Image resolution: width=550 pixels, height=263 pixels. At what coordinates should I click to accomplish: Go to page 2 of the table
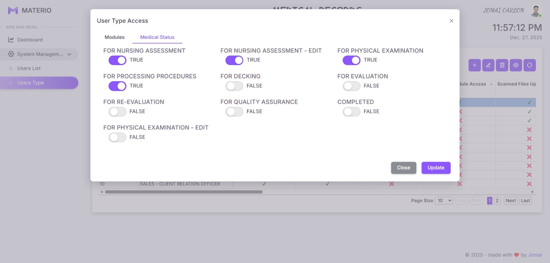tap(497, 201)
